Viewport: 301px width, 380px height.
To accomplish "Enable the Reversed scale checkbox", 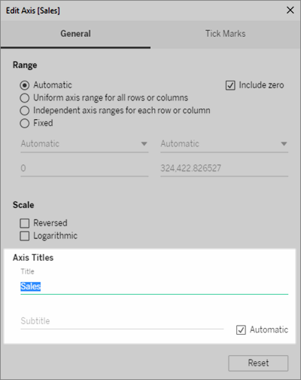I will click(25, 223).
